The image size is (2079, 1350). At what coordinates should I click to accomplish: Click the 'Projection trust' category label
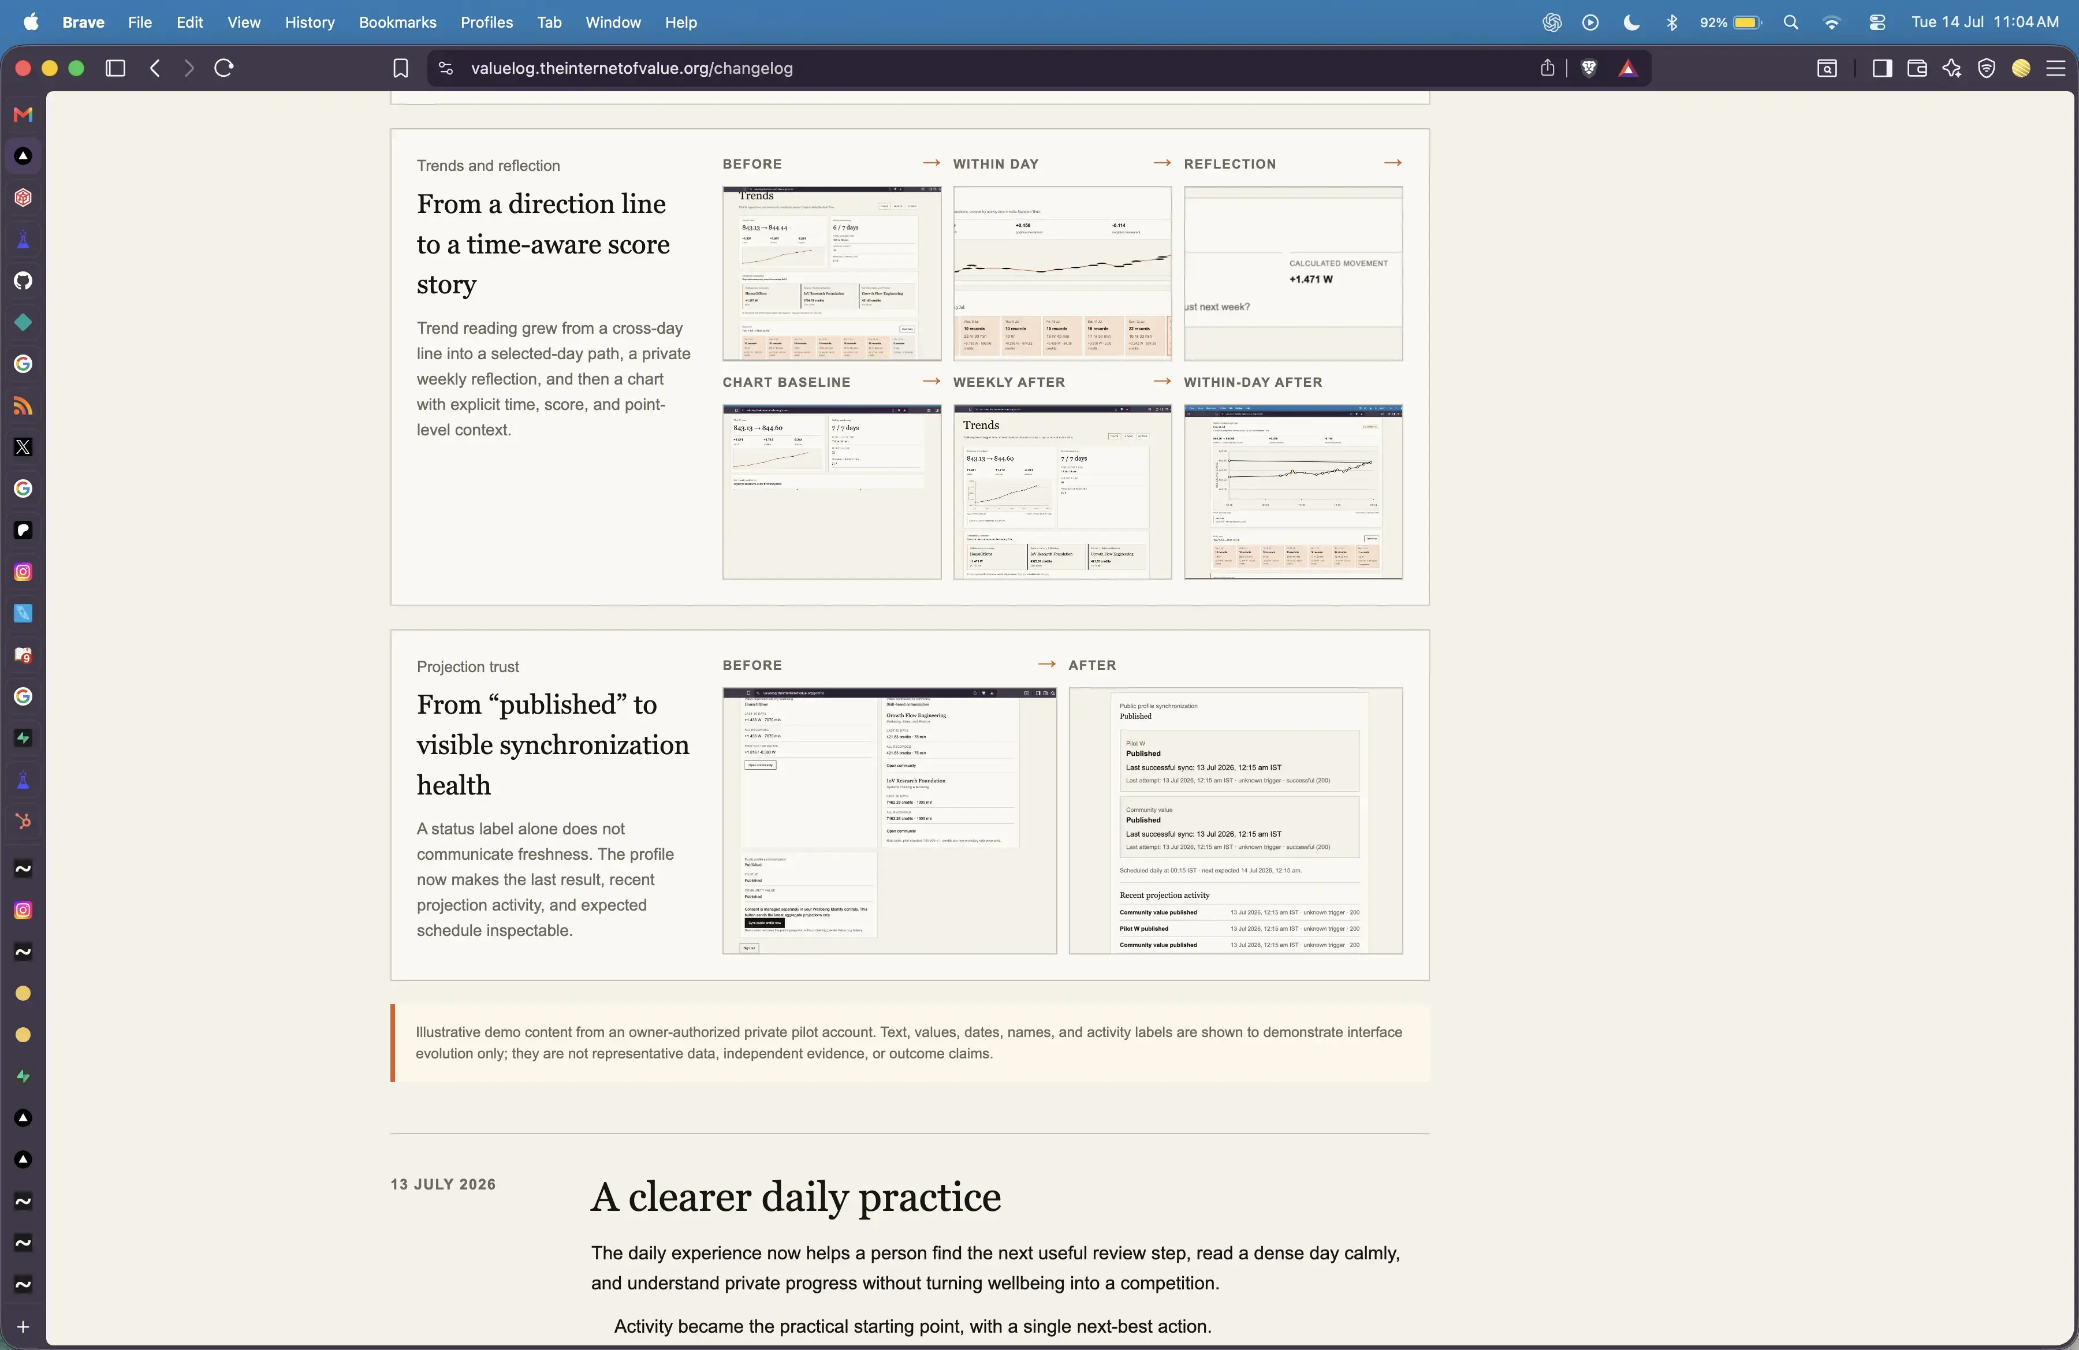point(467,667)
